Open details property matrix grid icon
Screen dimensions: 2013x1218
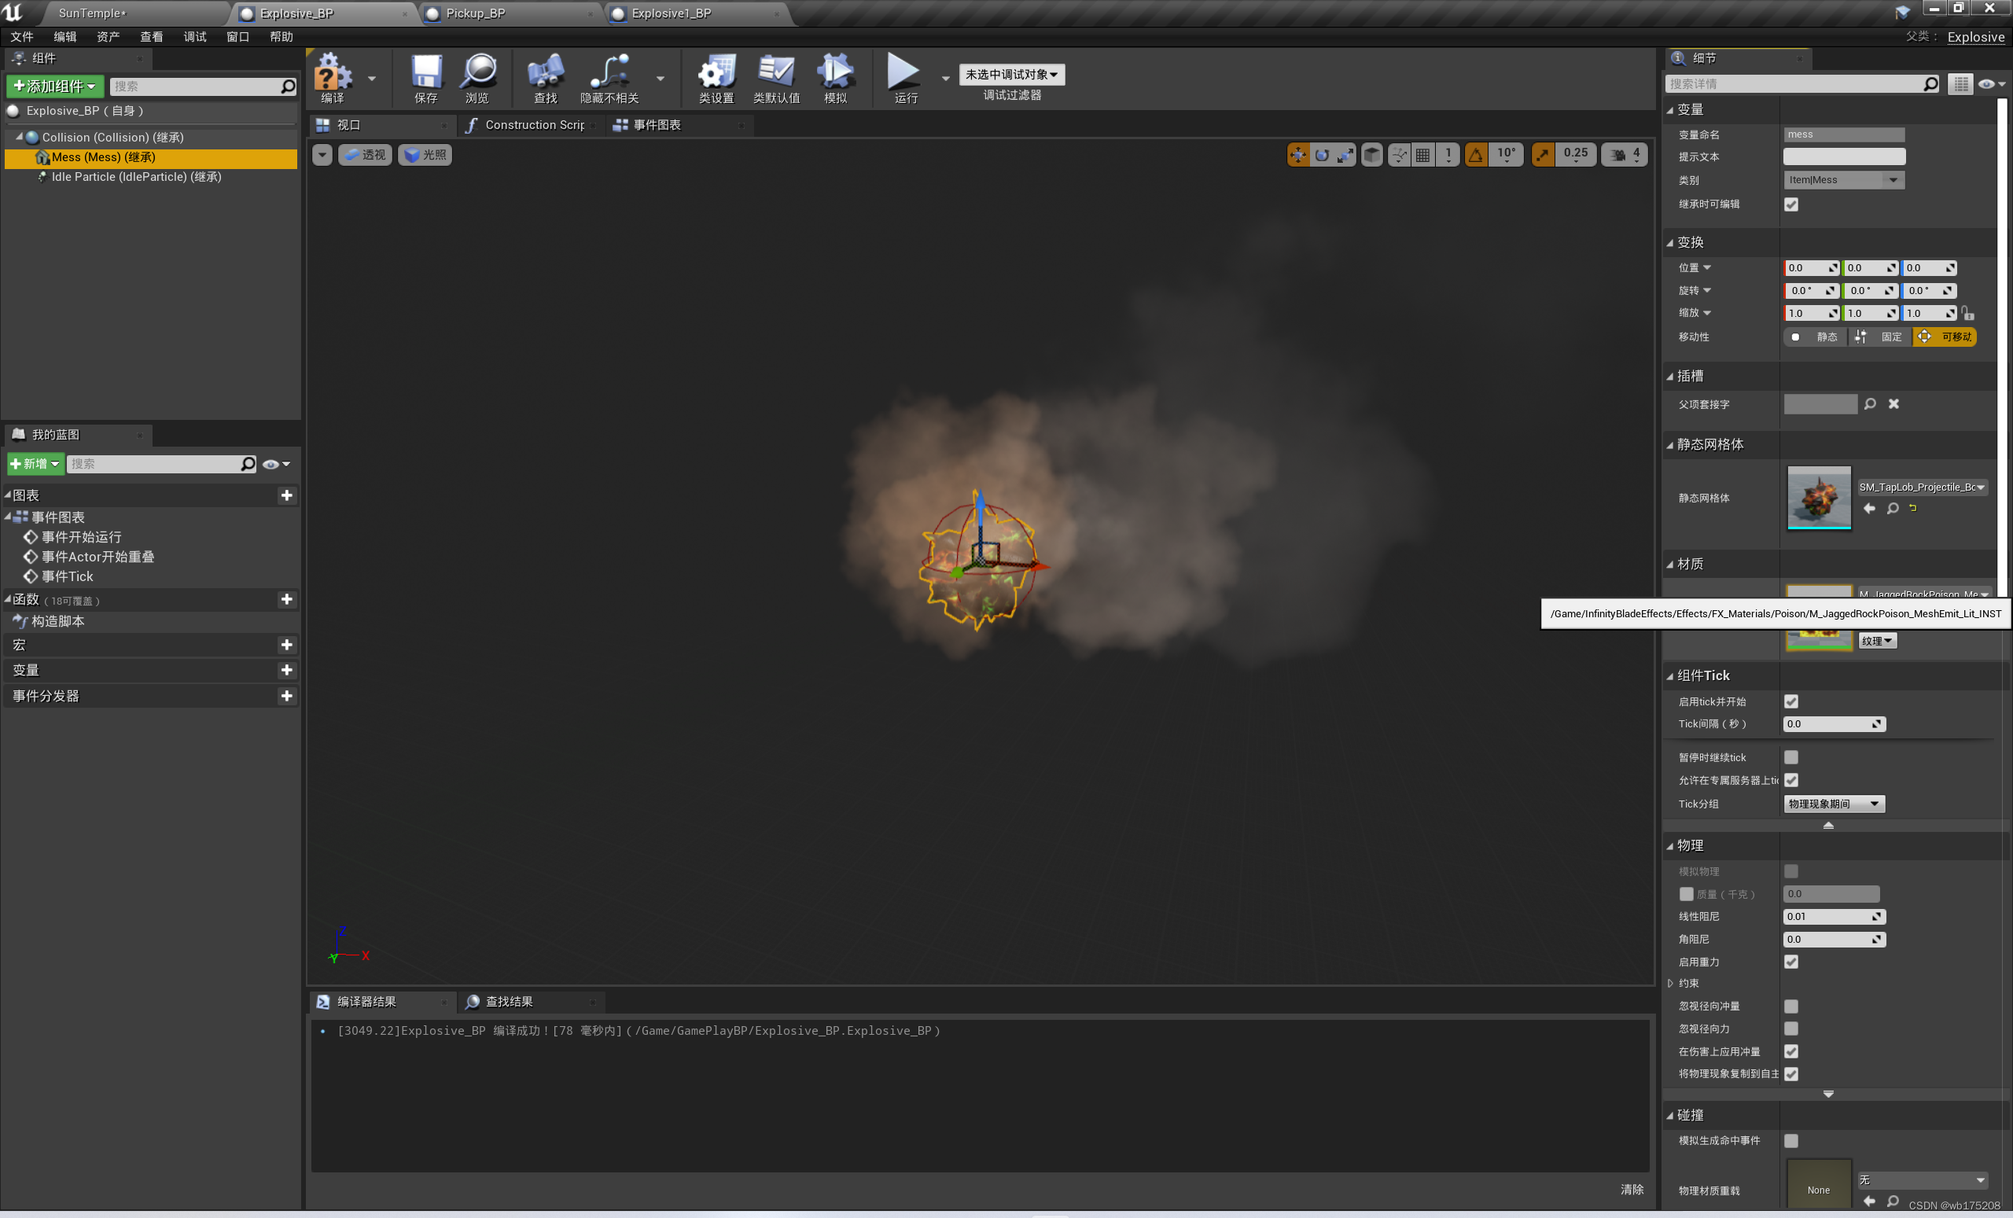coord(1961,83)
